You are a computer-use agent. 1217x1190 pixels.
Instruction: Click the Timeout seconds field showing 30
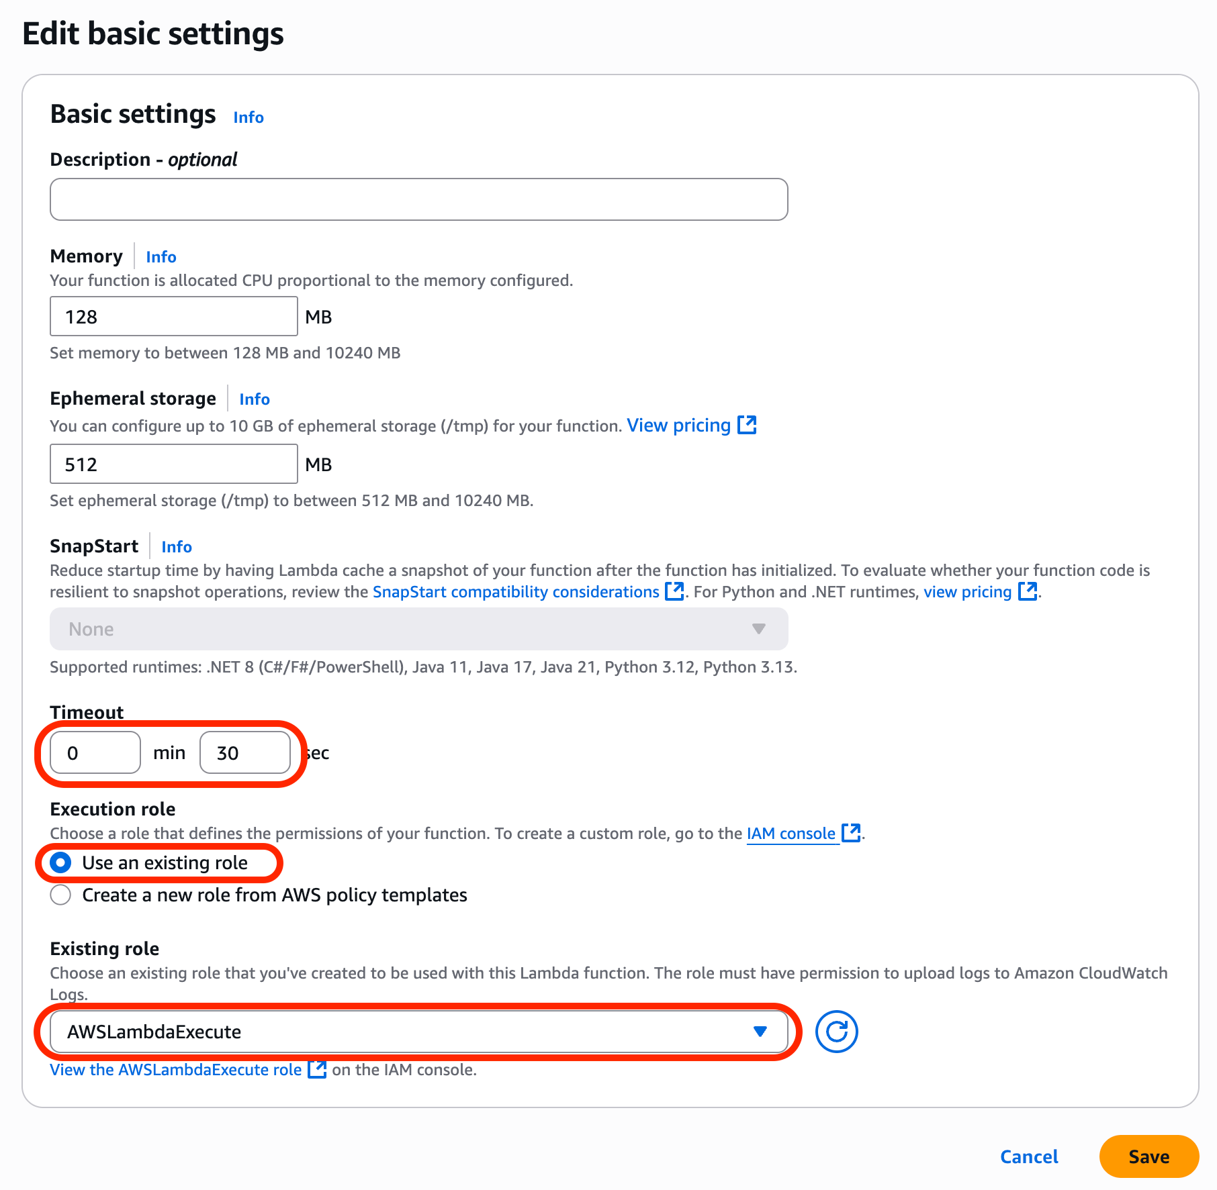click(244, 752)
